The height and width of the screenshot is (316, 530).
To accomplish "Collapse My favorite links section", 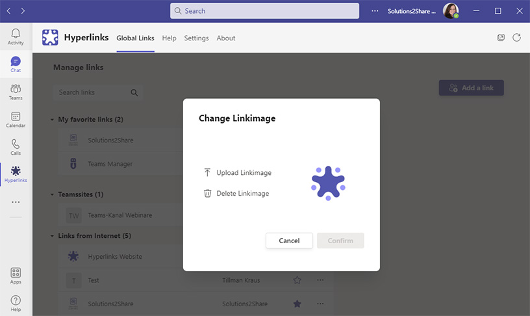I will (x=52, y=120).
